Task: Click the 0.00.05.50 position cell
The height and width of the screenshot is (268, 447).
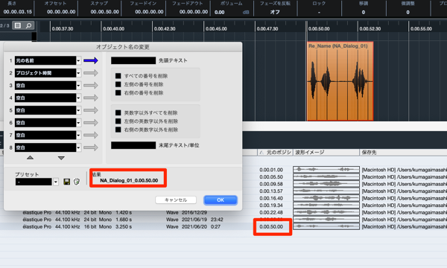Action: 271,177
